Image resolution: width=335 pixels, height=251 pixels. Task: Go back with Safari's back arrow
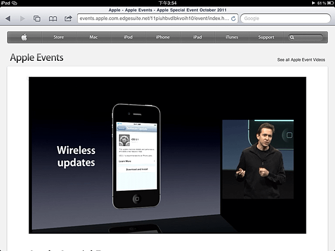coord(8,18)
